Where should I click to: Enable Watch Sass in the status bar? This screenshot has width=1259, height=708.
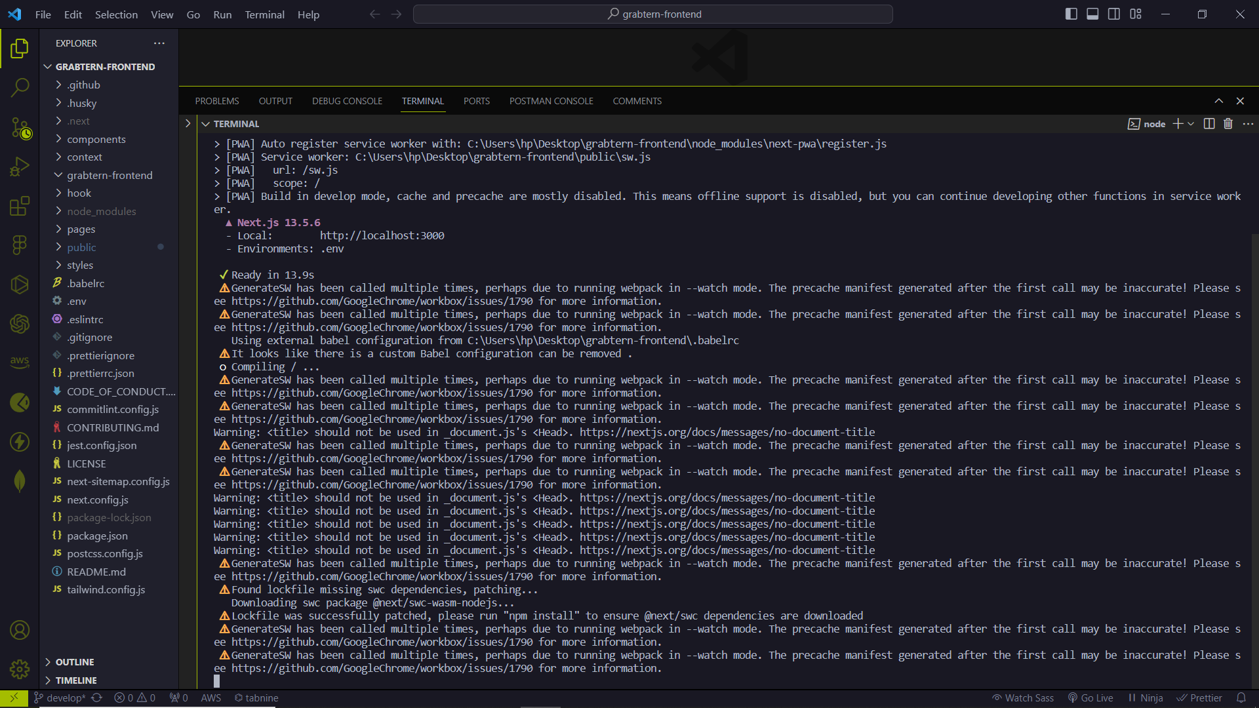pyautogui.click(x=1022, y=698)
